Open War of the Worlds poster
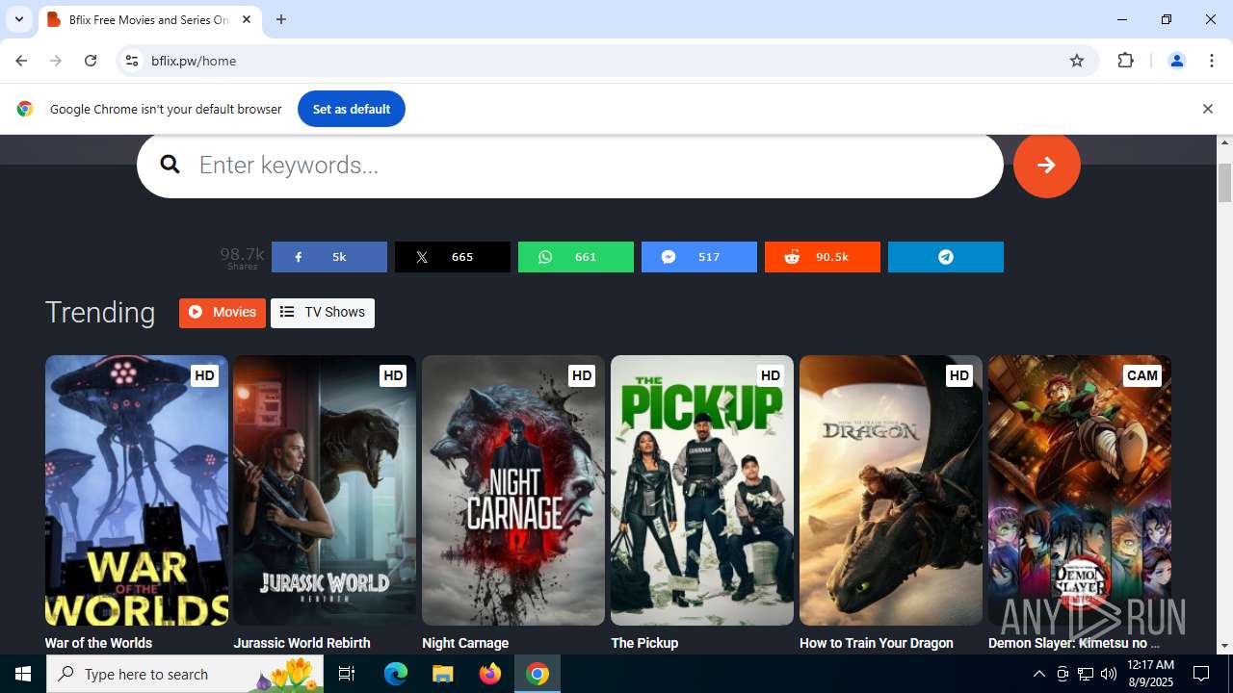Screen dimensions: 1233x693 click(137, 490)
